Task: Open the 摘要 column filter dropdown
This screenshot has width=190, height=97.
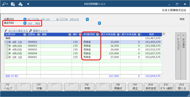Action: (x=70, y=34)
